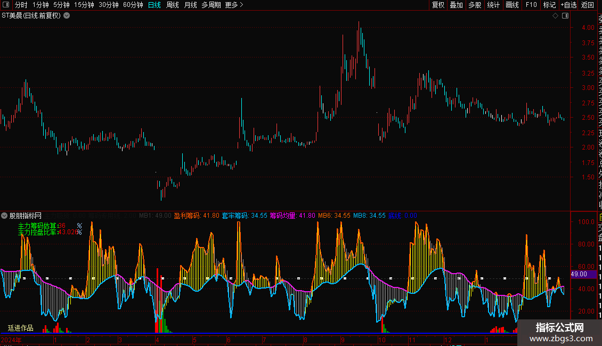Viewport: 602px width, 346px height.
Task: Click the 复权 adjustment button
Action: click(x=438, y=5)
